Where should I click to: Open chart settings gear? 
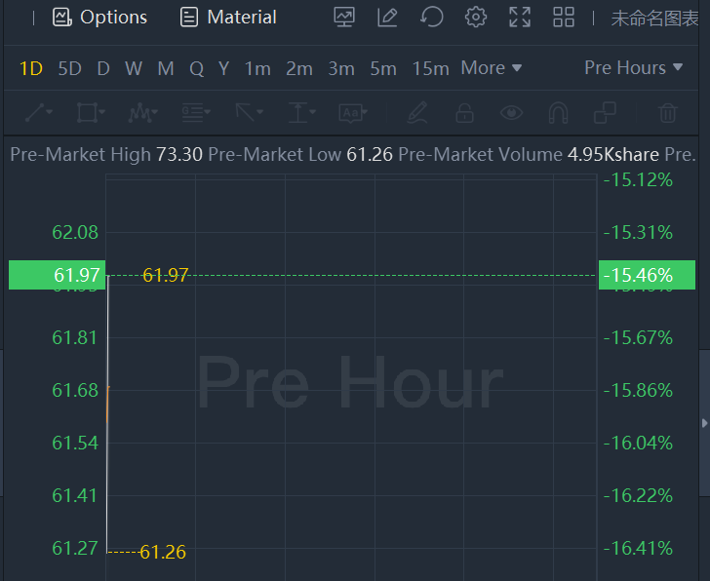(476, 17)
